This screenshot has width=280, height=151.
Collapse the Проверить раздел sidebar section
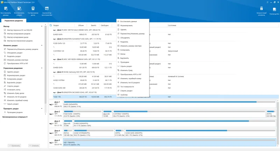42,108
